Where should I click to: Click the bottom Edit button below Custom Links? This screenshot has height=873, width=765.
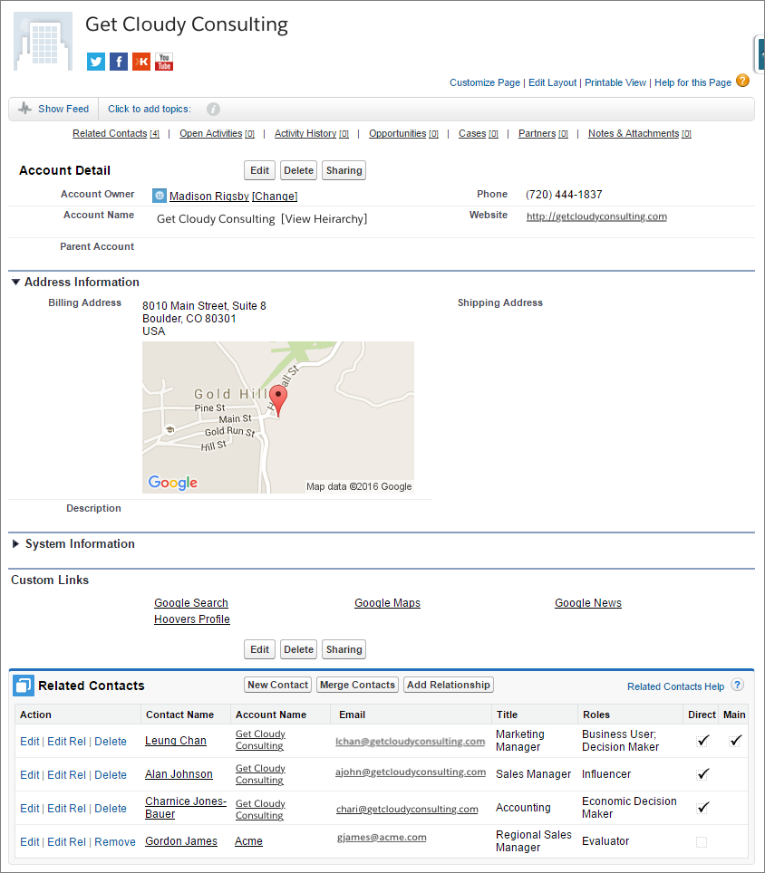(259, 649)
